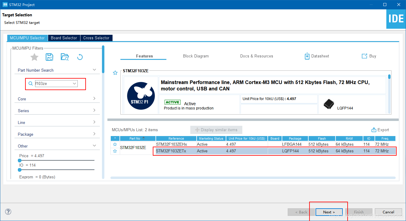Click the Next button
406x221 pixels.
pos(329,212)
